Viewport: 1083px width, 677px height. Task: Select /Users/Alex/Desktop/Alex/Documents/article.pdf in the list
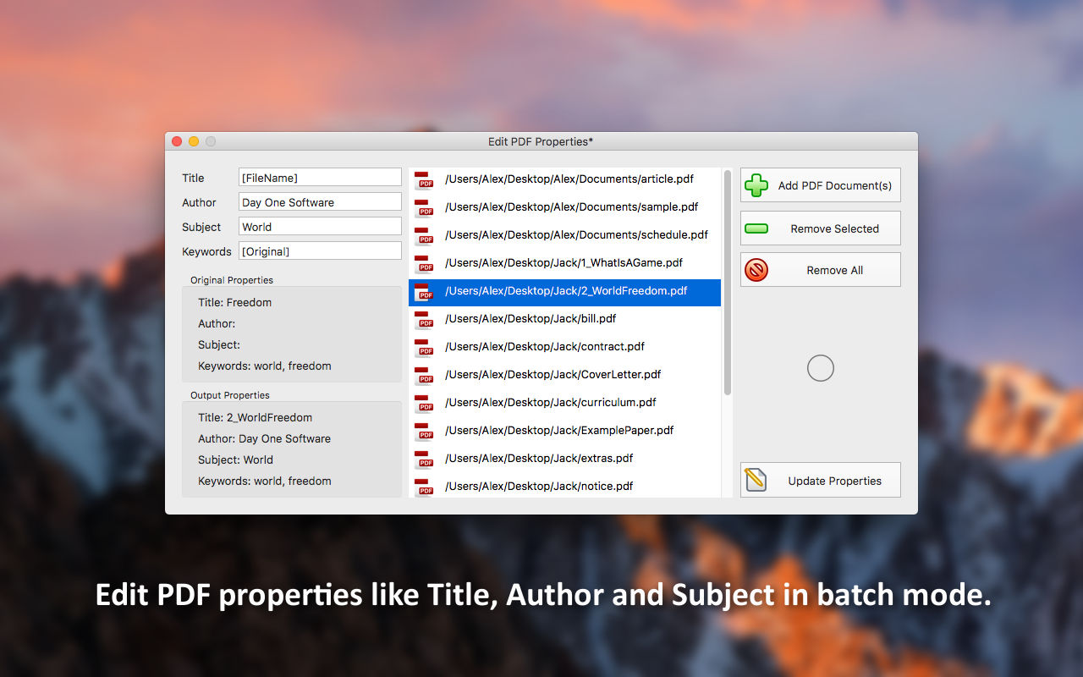[x=564, y=179]
